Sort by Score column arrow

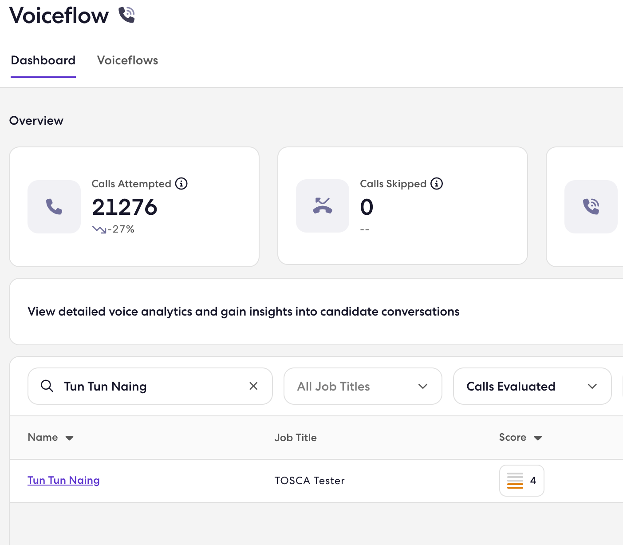click(538, 438)
